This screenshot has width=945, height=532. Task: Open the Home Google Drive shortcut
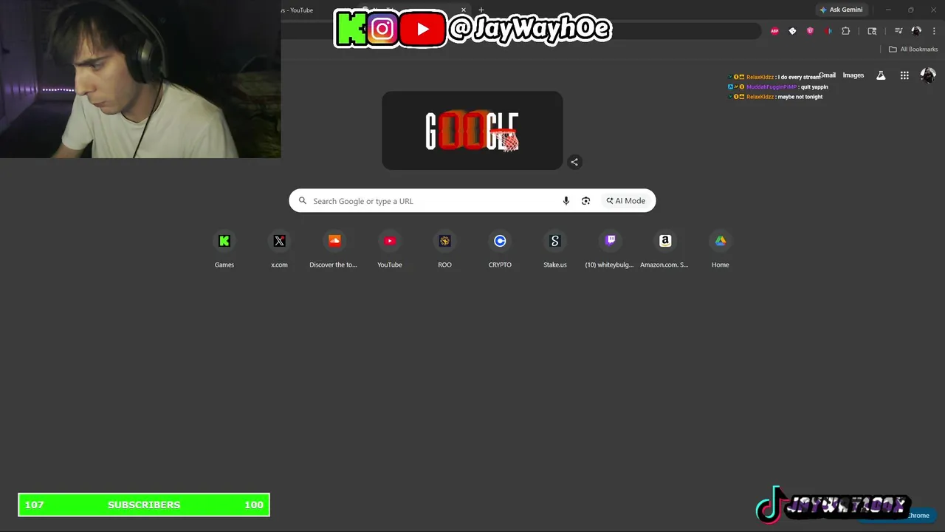[720, 249]
